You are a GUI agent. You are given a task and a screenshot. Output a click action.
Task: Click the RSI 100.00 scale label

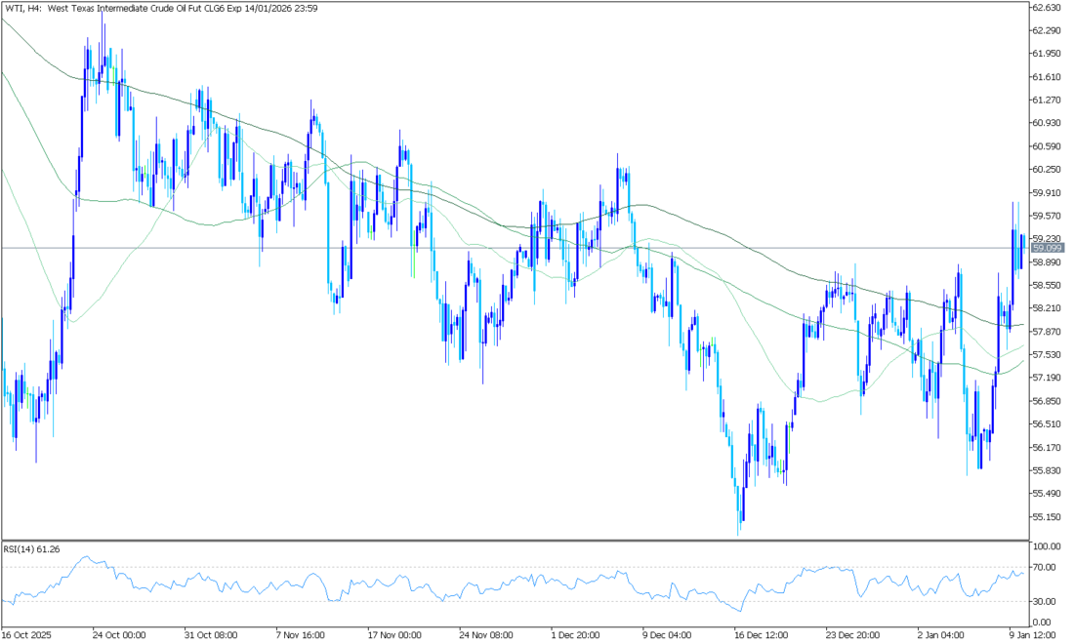pyautogui.click(x=1046, y=546)
